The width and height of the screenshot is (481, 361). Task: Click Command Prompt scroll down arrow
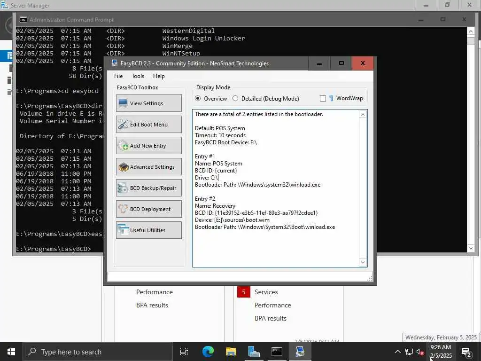tap(471, 248)
